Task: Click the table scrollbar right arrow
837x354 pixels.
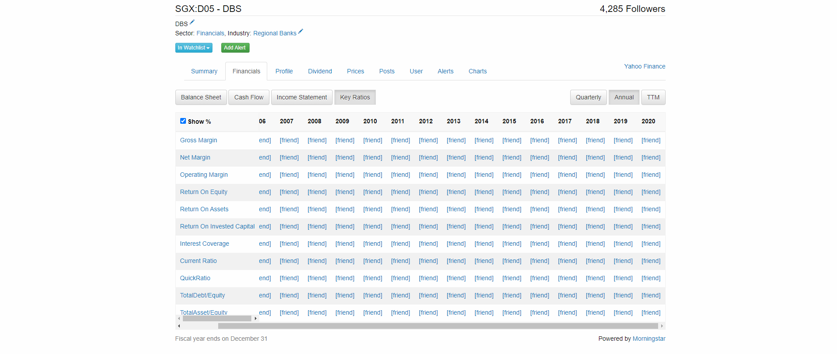Action: [x=662, y=326]
